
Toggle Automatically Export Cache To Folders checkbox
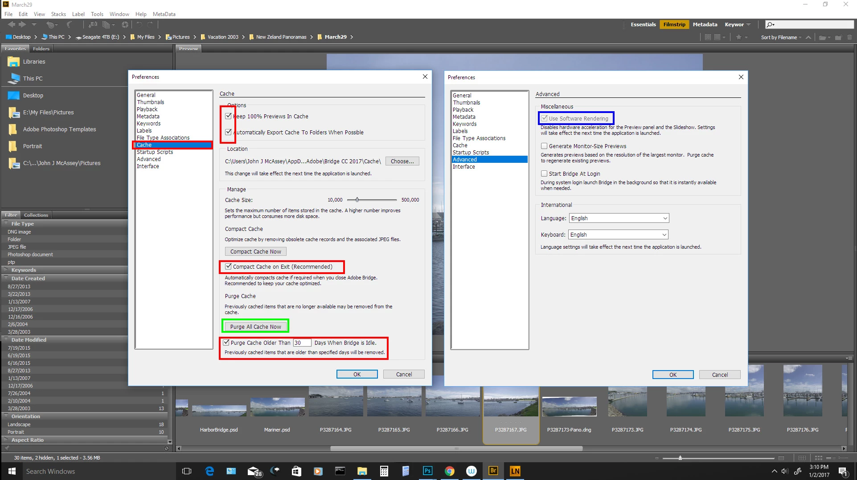click(229, 132)
